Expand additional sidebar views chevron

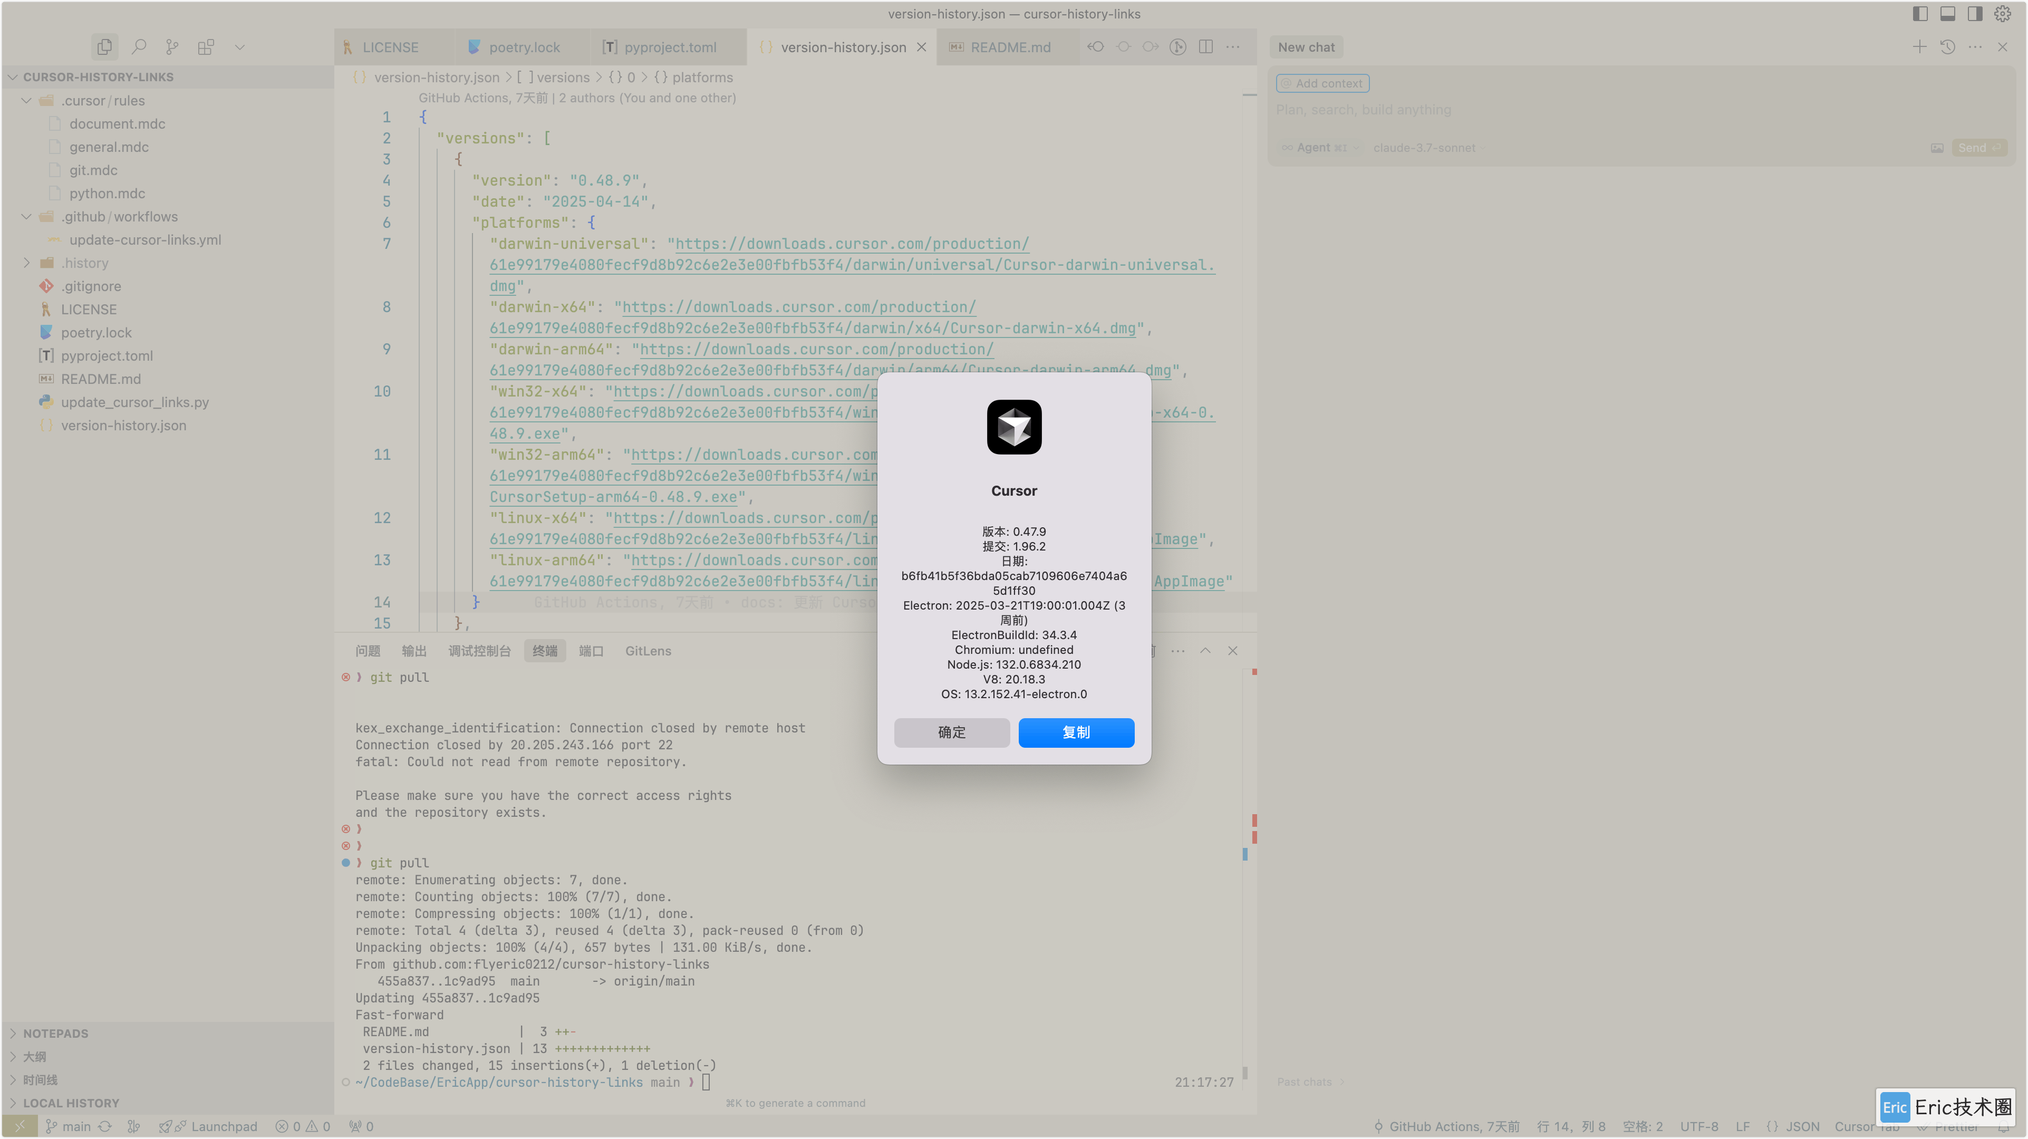pyautogui.click(x=240, y=47)
